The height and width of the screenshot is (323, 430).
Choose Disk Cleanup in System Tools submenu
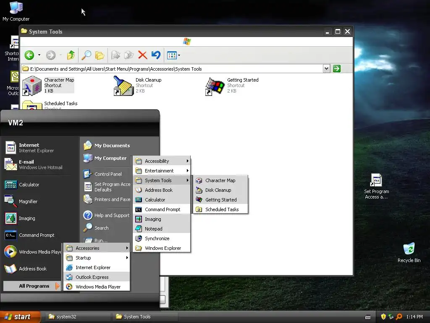click(221, 190)
